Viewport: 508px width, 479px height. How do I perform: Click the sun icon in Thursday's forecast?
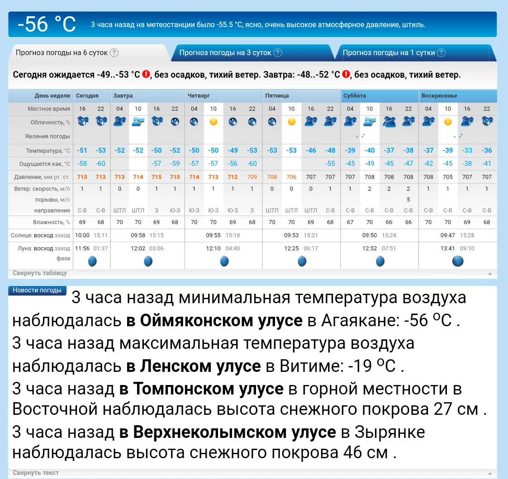(213, 121)
